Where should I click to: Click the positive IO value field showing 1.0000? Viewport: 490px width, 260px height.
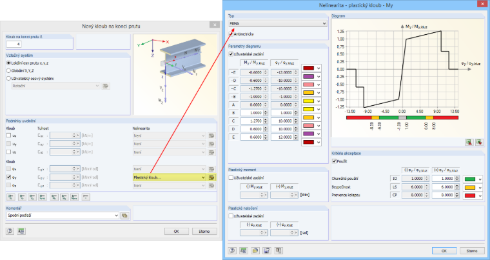[x=446, y=178]
